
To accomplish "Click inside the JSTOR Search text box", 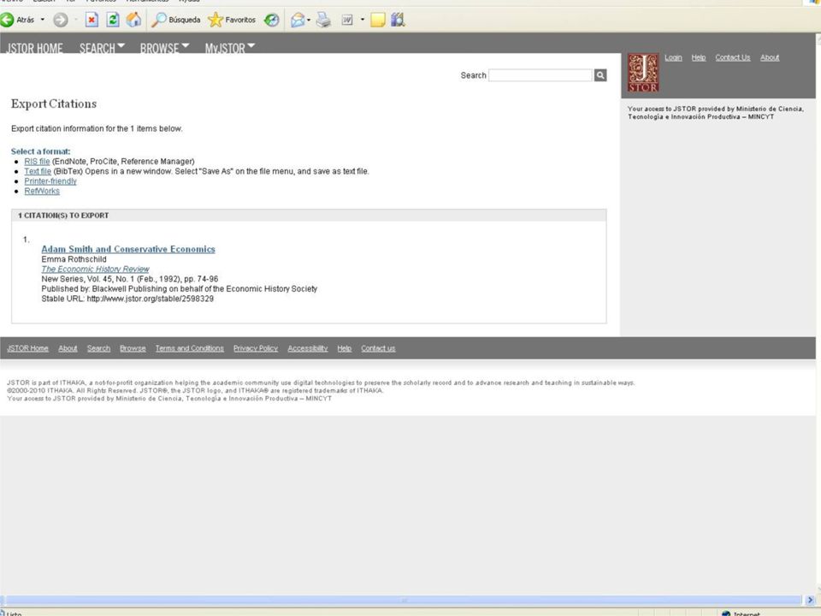I will point(540,75).
